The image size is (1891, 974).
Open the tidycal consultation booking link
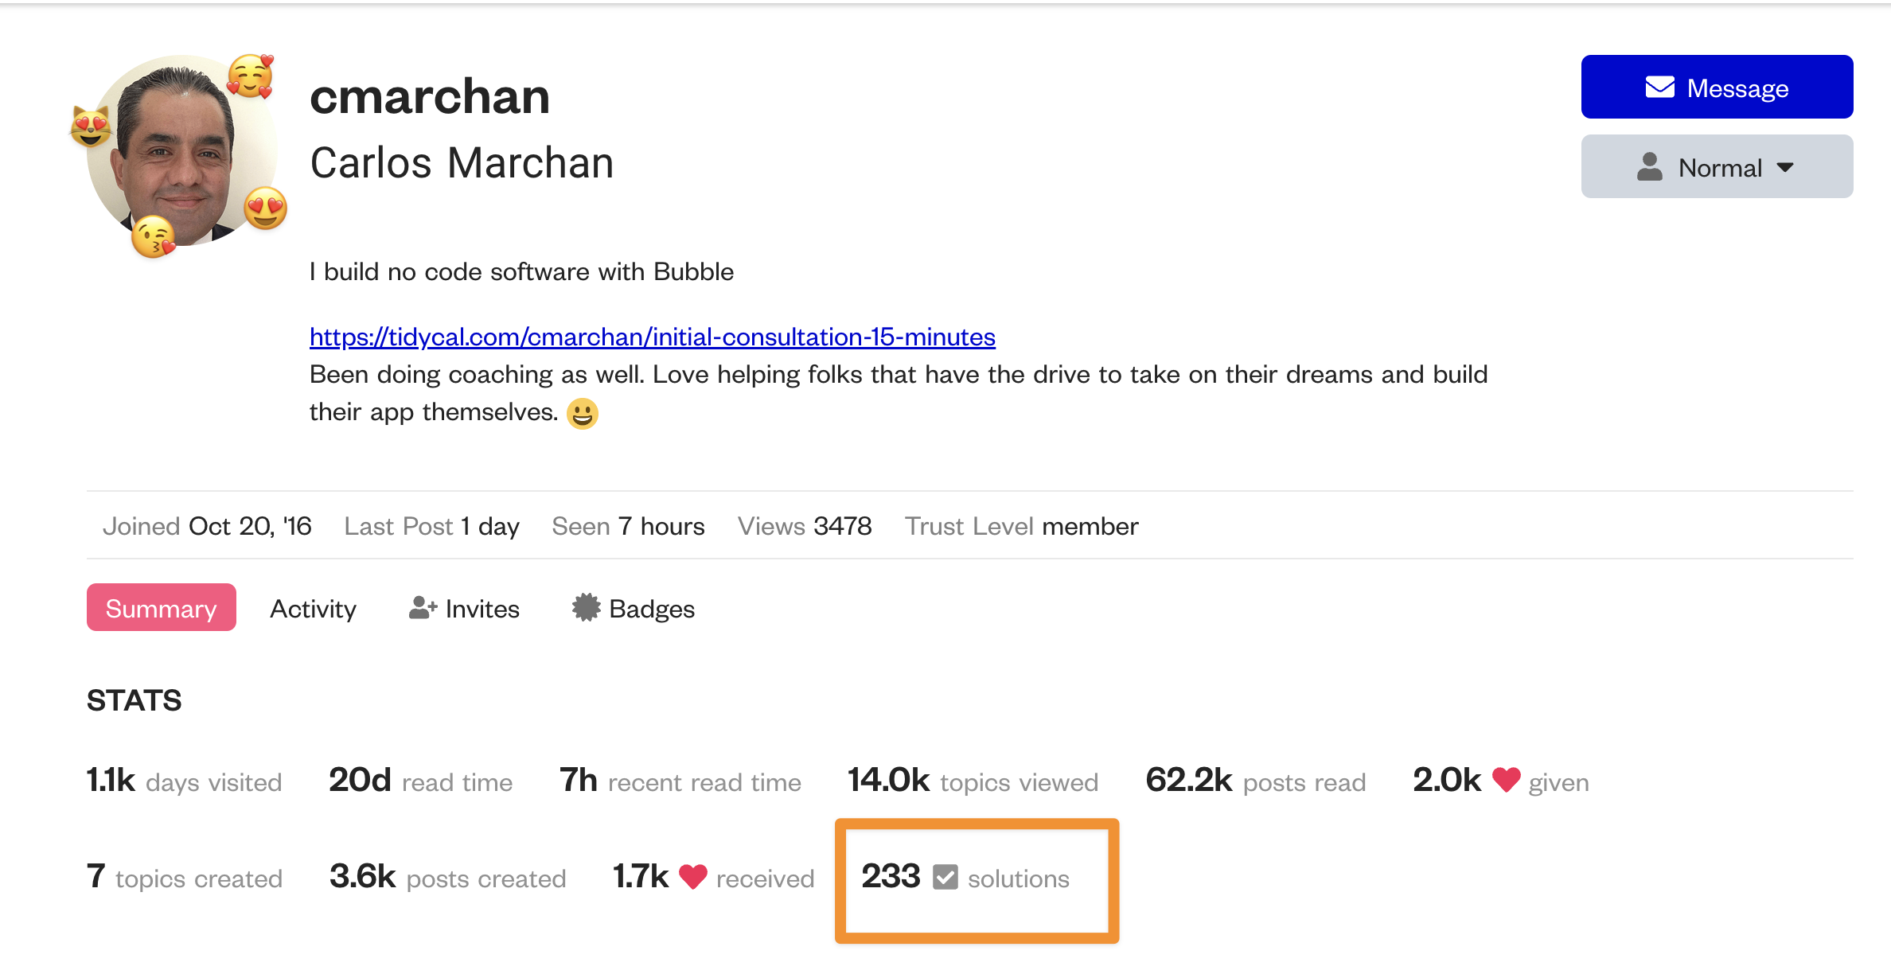tap(652, 337)
